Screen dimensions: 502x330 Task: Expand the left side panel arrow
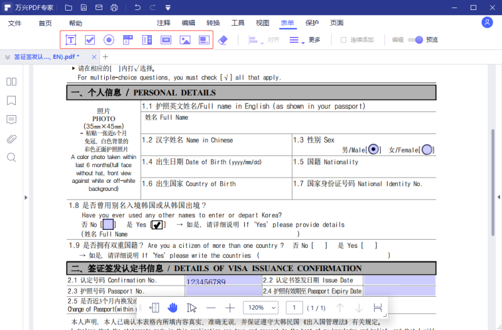tap(26, 197)
